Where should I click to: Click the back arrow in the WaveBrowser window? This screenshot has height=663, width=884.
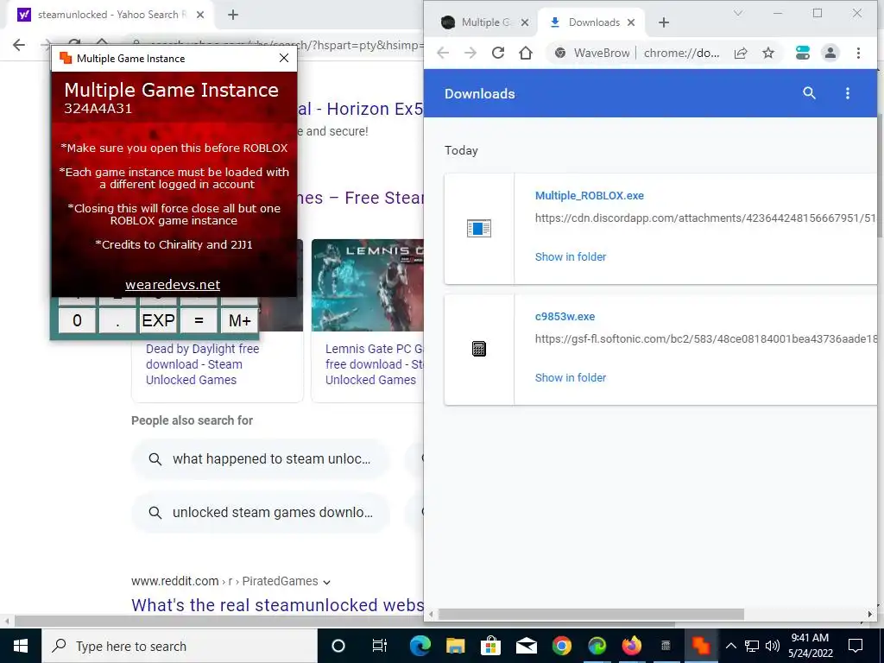(443, 53)
